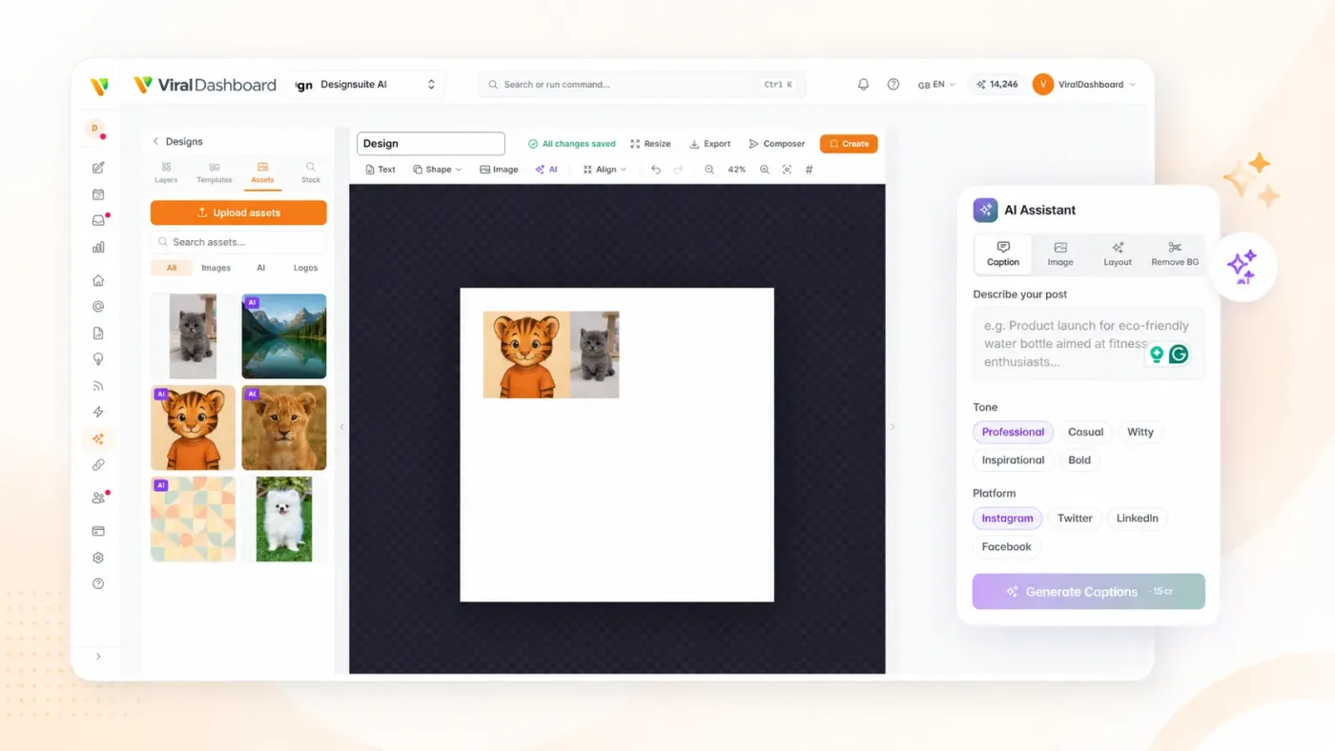Zoom out the canvas with minus magnifier
Screen dimensions: 1335x751
click(x=709, y=170)
